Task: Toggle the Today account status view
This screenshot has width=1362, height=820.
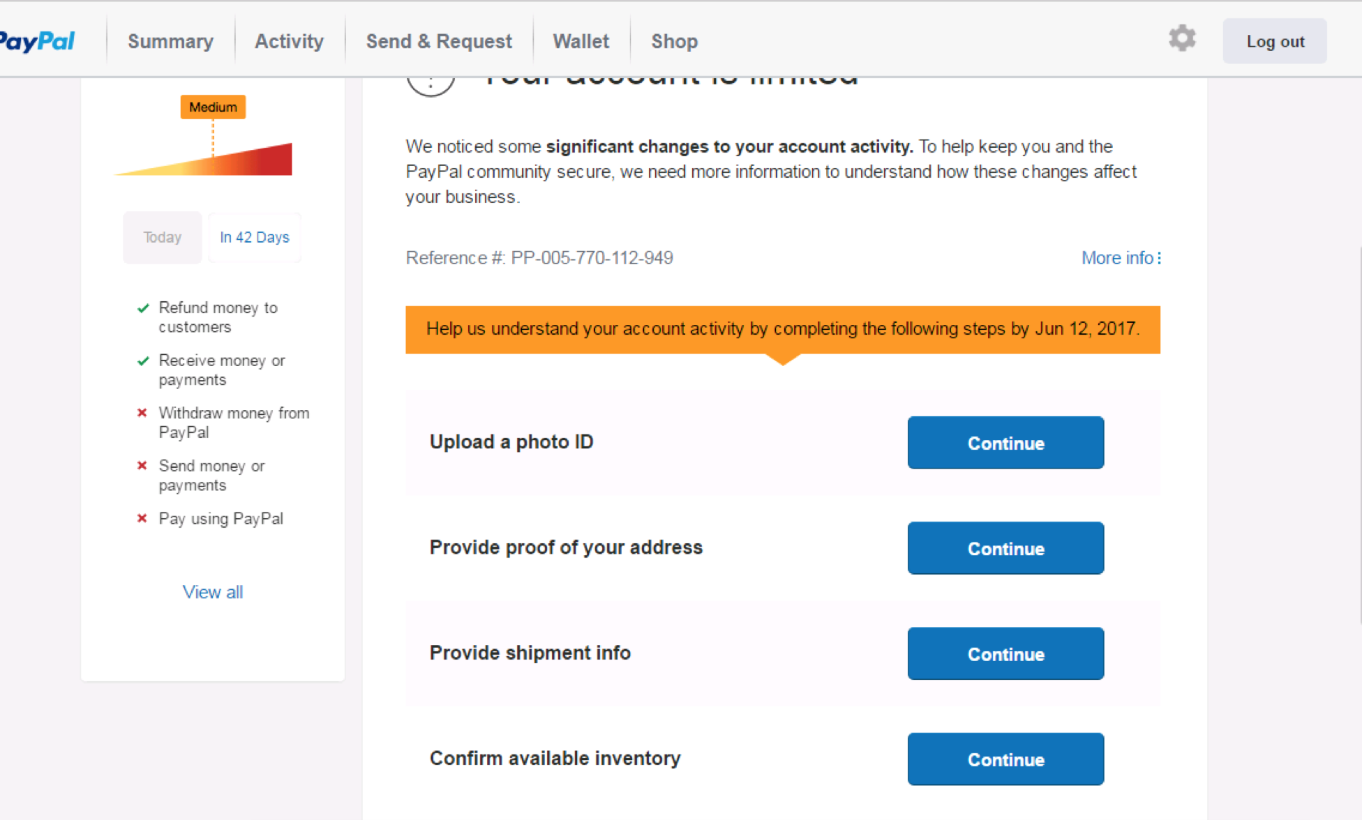Action: tap(160, 236)
